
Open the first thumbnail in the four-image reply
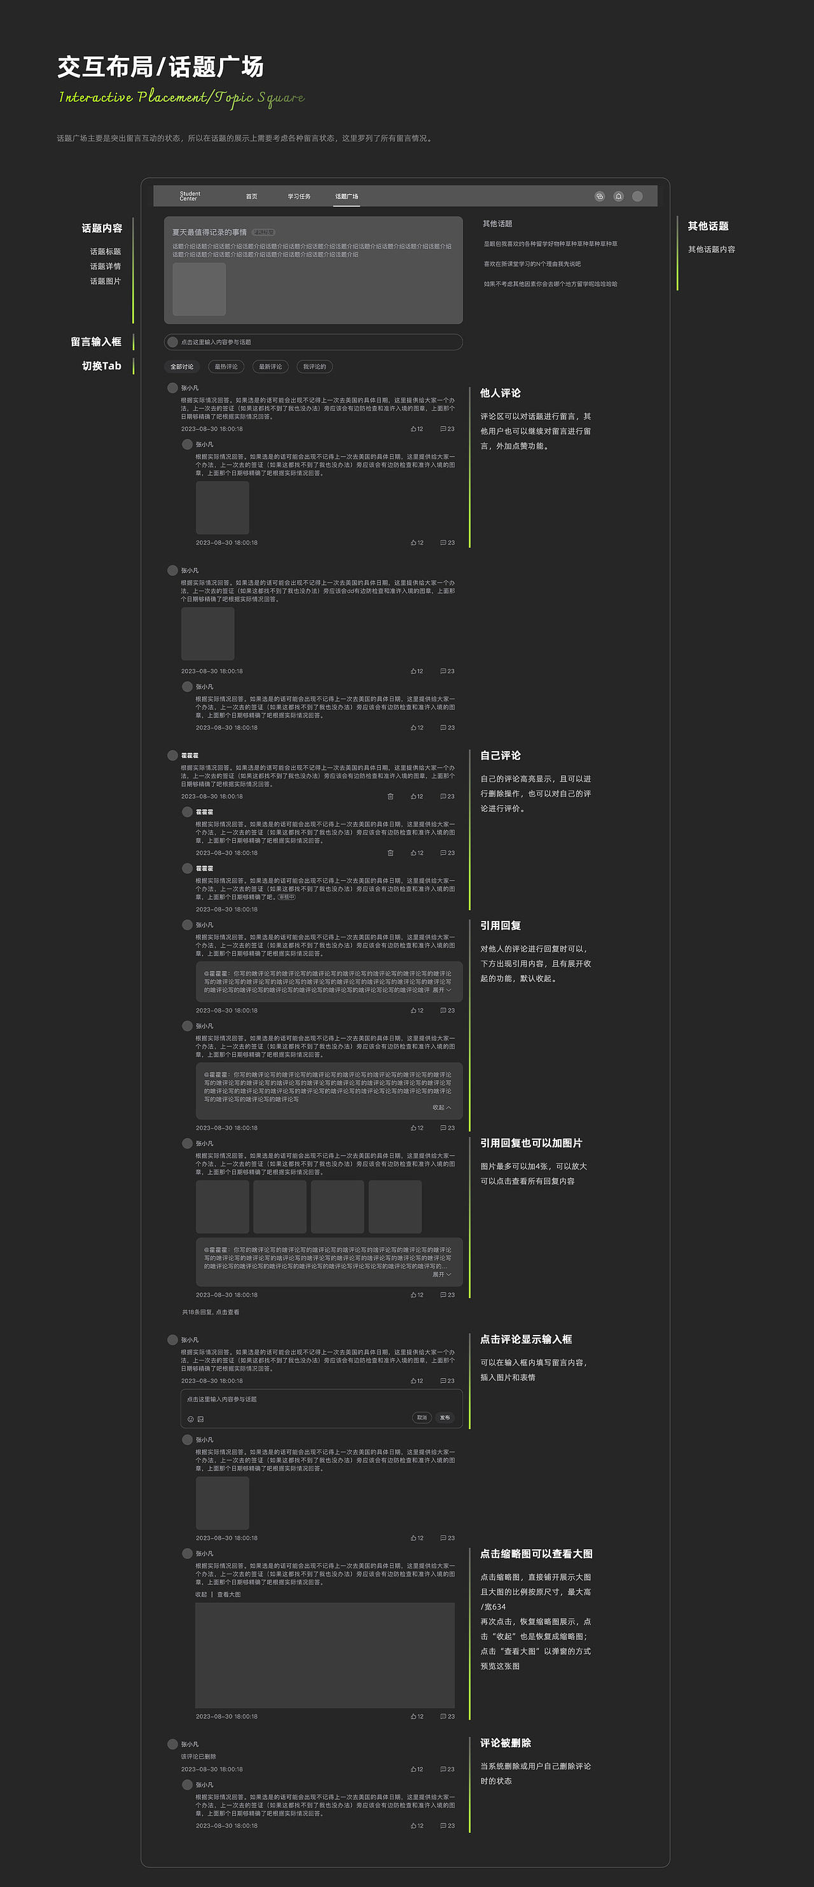click(x=222, y=1206)
